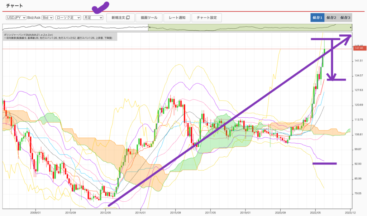Image resolution: width=367 pixels, height=216 pixels.
Task: Click the 2019/01 date axis label
Action: [245, 213]
